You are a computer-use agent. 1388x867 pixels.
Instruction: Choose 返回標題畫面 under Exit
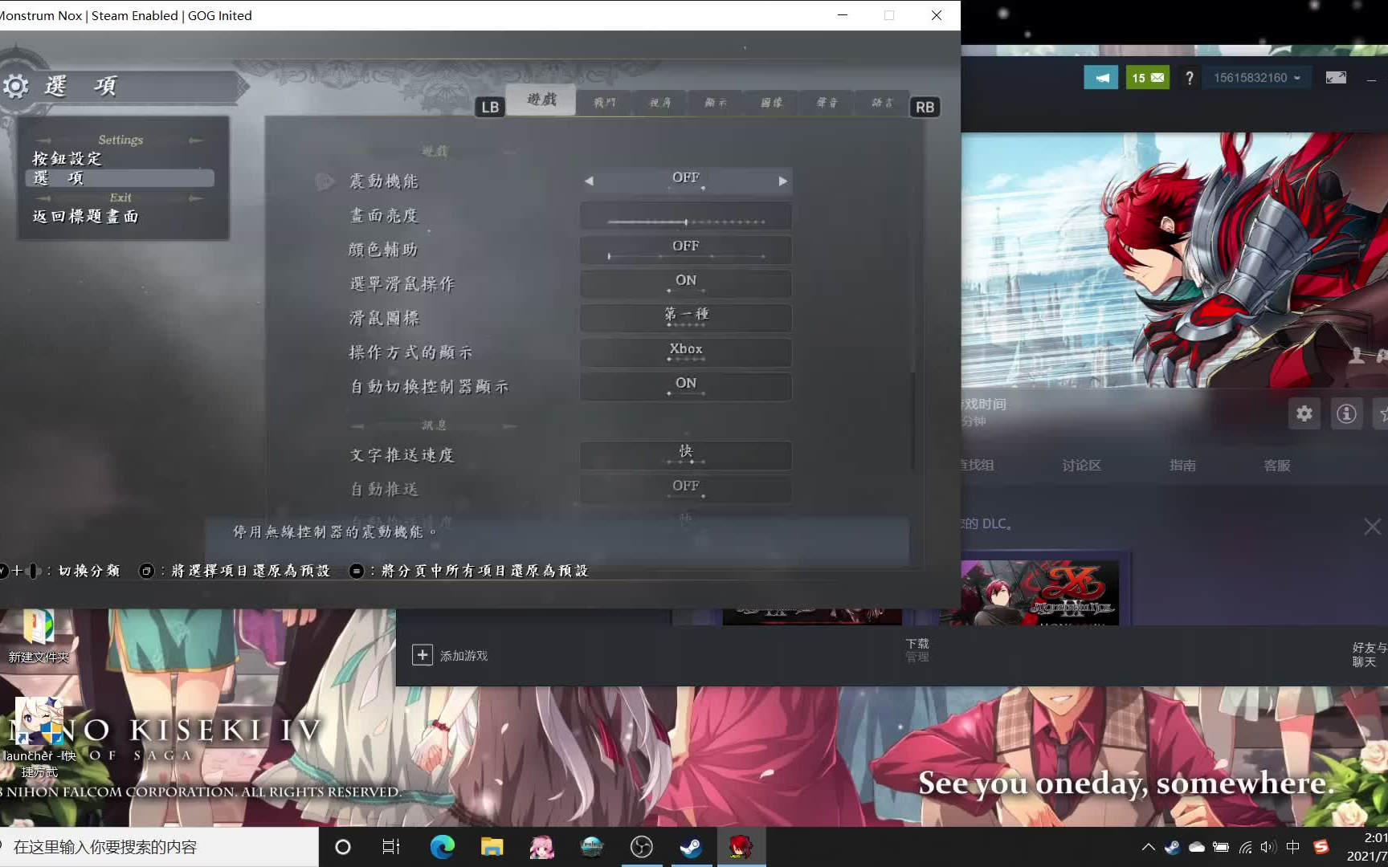pyautogui.click(x=86, y=217)
